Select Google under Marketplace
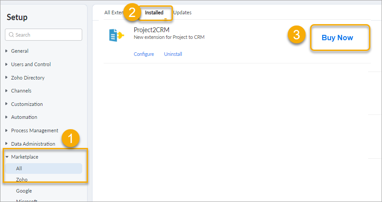382x202 pixels. [x=24, y=191]
